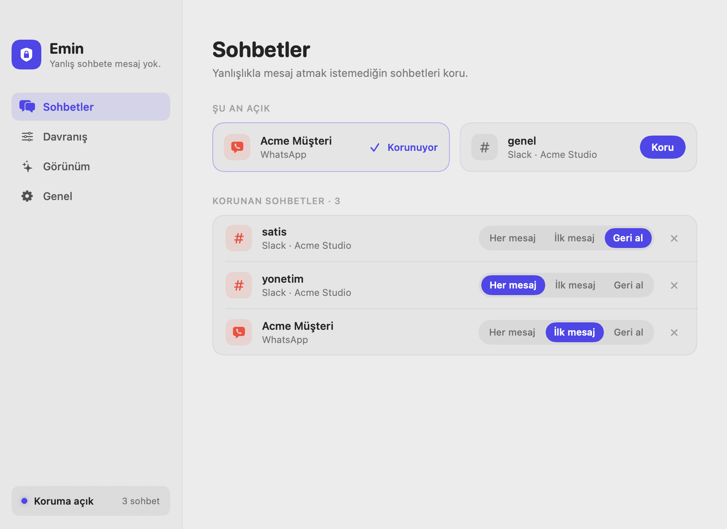Image resolution: width=727 pixels, height=529 pixels.
Task: Click the red hash icon beside satis
Action: [x=239, y=238]
